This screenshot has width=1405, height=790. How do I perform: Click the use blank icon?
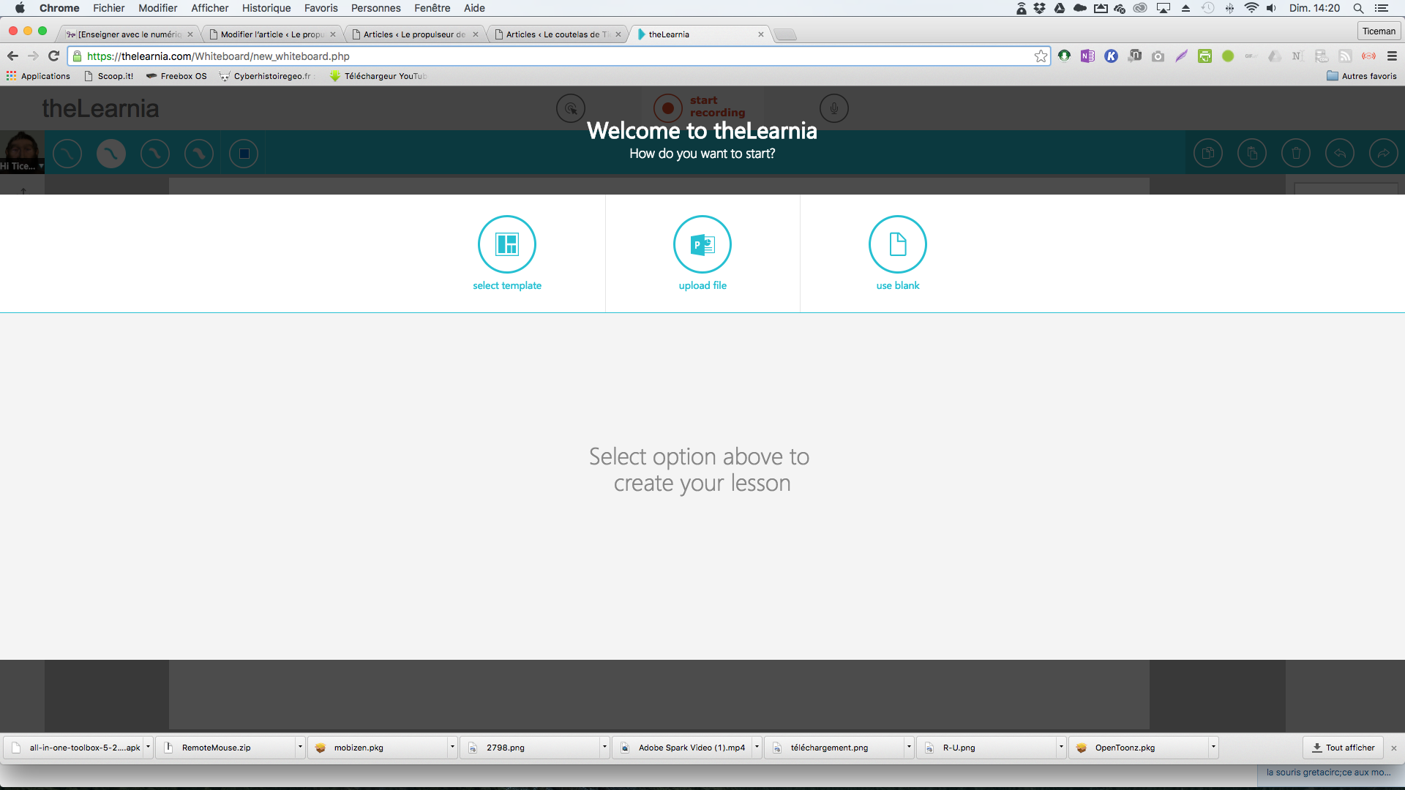(x=897, y=244)
